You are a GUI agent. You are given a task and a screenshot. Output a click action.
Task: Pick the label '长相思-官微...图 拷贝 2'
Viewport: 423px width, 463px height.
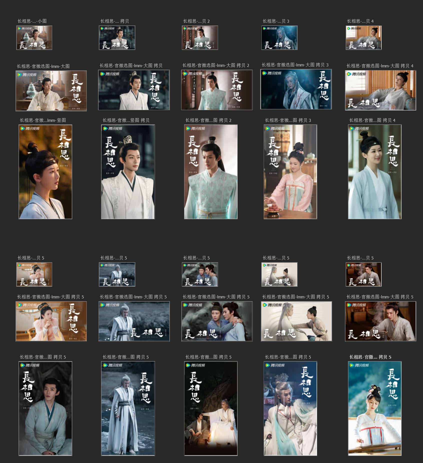coord(208,120)
